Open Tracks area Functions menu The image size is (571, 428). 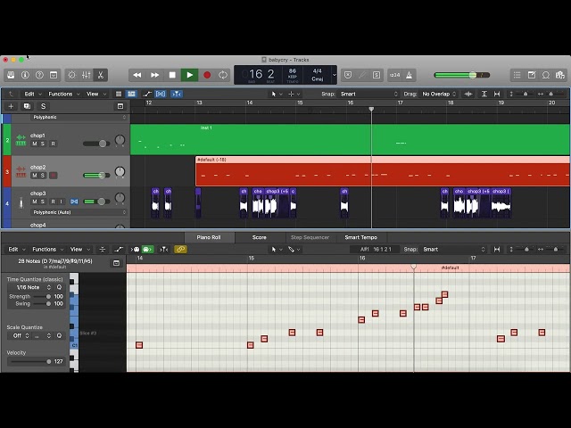click(x=63, y=94)
